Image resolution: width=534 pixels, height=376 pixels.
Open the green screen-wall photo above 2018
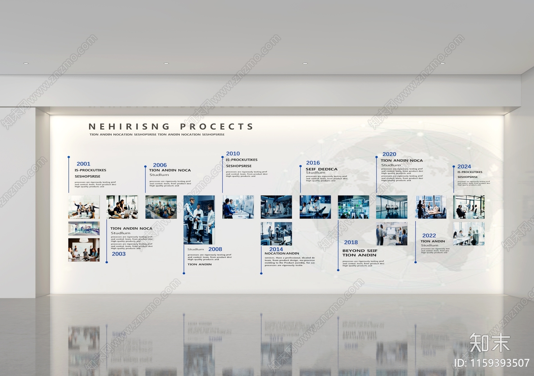click(x=353, y=207)
